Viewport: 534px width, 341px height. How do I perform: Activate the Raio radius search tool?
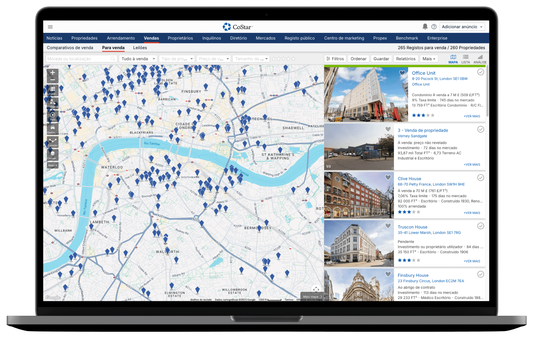pos(53,116)
